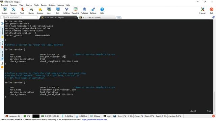Click the VMware-Admin contact group text
Viewport: 216px width, 121px height.
click(x=43, y=35)
